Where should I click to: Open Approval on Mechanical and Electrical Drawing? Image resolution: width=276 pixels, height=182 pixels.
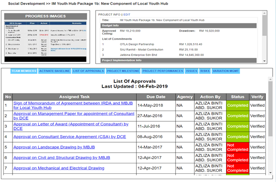(x=59, y=168)
